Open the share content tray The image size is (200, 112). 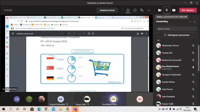click(174, 10)
